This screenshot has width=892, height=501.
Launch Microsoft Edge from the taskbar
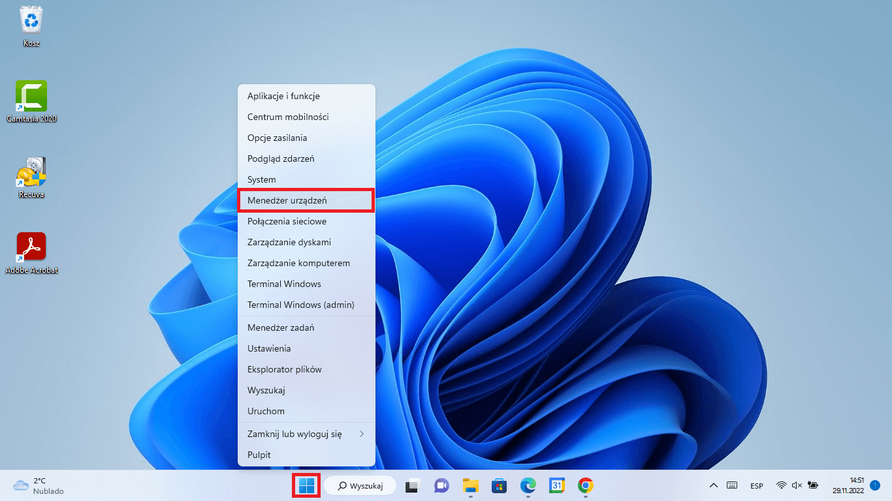528,485
